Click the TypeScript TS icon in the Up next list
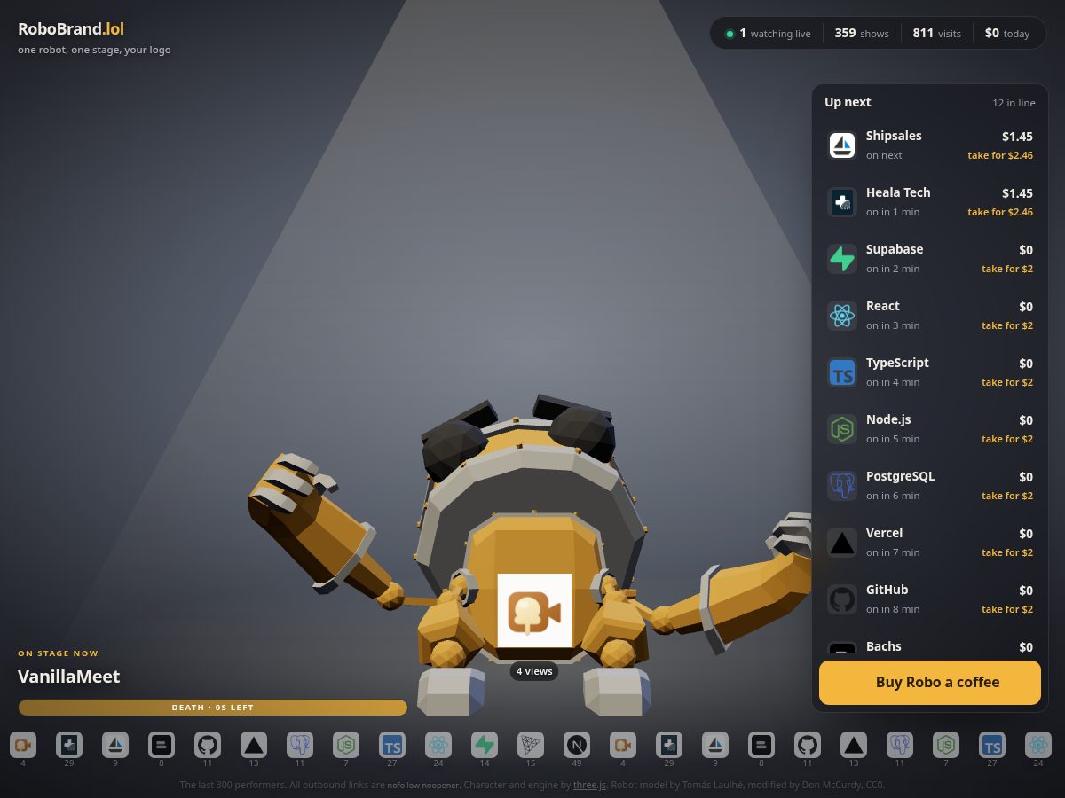The height and width of the screenshot is (798, 1065). coord(842,372)
